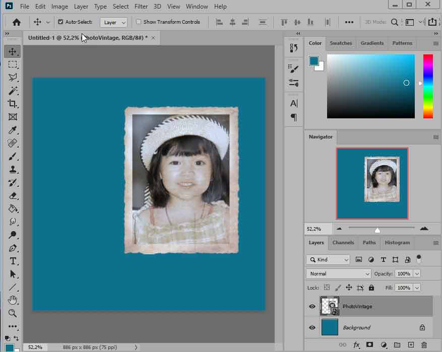This screenshot has width=442, height=352.
Task: Select the Rectangular Marquee tool
Action: [x=13, y=64]
